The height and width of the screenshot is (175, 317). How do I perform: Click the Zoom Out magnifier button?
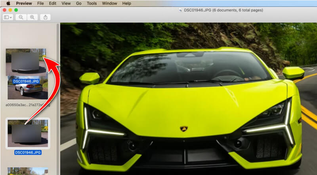21,17
